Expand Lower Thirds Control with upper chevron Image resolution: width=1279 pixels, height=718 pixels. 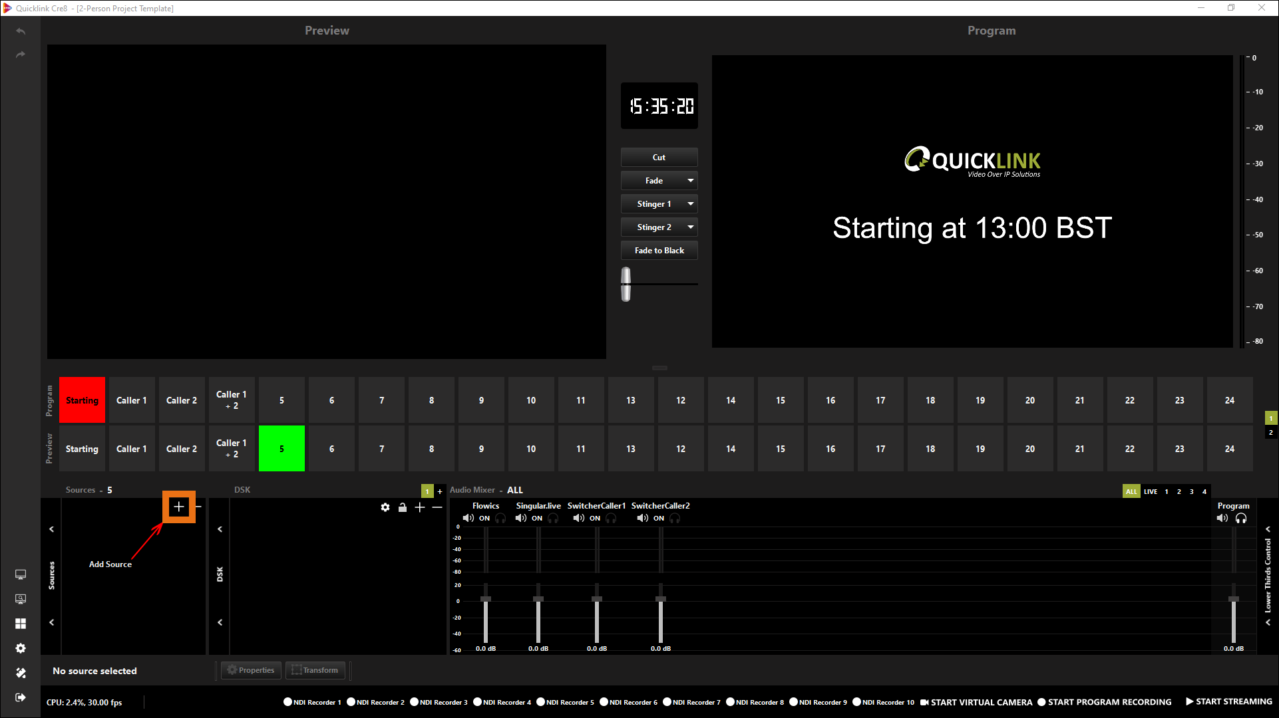(x=1268, y=529)
